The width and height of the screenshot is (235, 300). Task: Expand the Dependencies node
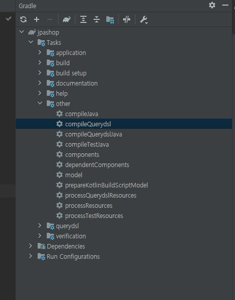(31, 246)
